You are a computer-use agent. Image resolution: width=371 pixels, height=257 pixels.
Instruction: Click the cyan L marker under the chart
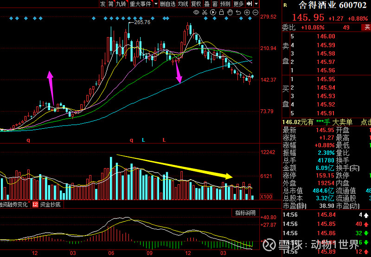pyautogui.click(x=143, y=140)
